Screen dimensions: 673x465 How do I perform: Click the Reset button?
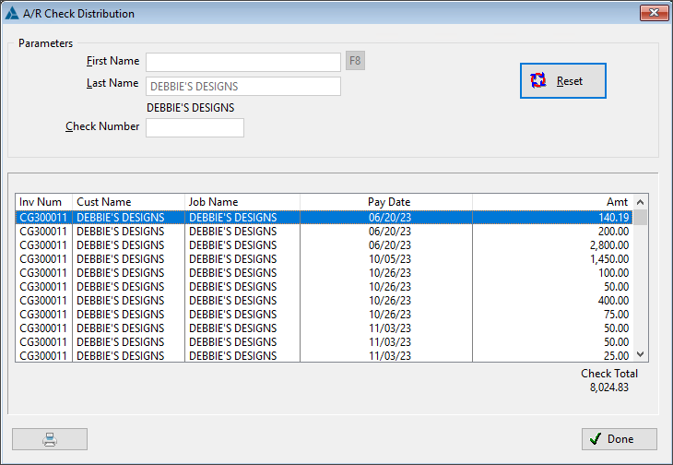pyautogui.click(x=563, y=80)
